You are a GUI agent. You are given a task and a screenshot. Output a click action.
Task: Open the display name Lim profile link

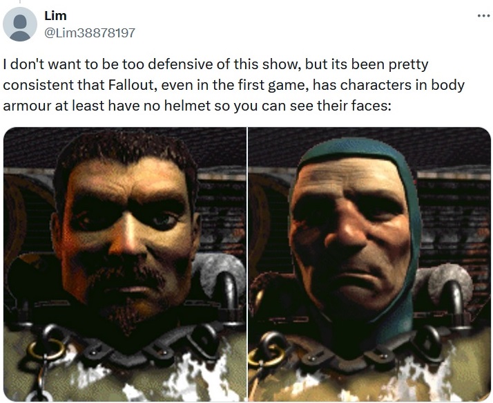pos(55,15)
